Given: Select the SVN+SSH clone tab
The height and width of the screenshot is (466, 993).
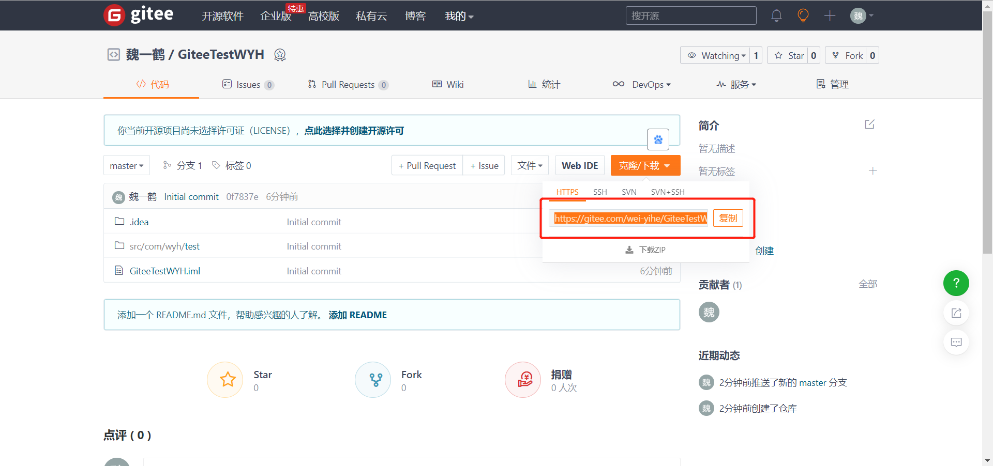Looking at the screenshot, I should click(x=668, y=192).
